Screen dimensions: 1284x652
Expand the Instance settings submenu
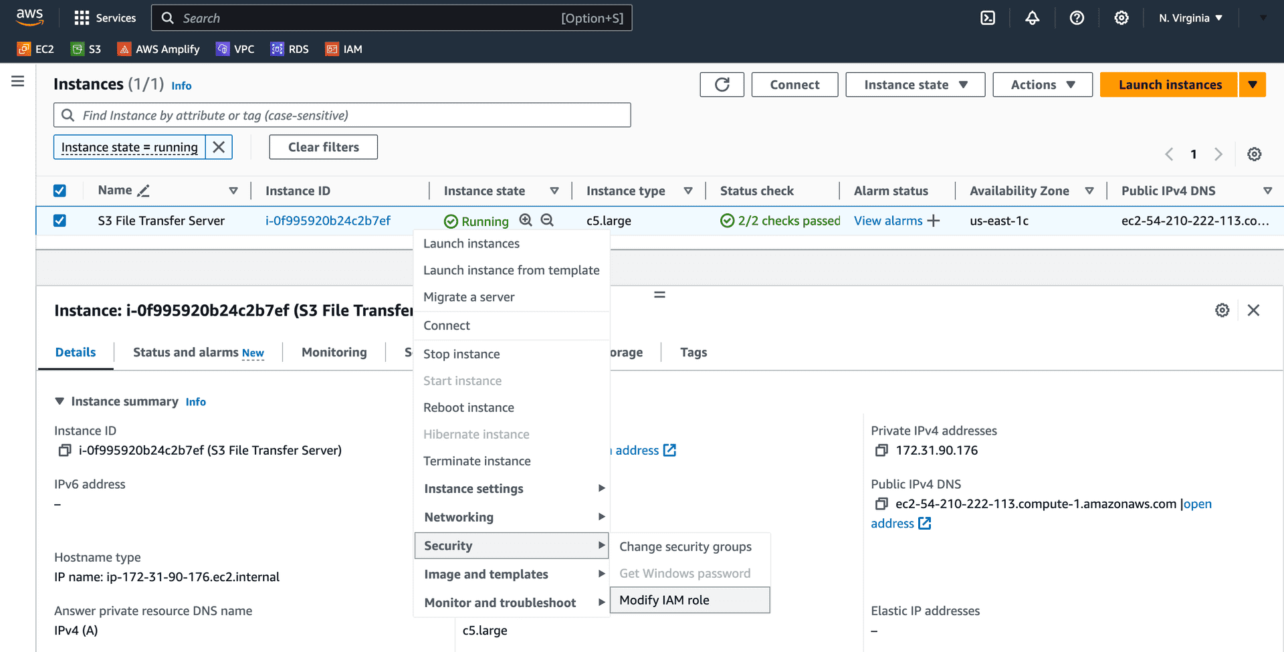(512, 489)
